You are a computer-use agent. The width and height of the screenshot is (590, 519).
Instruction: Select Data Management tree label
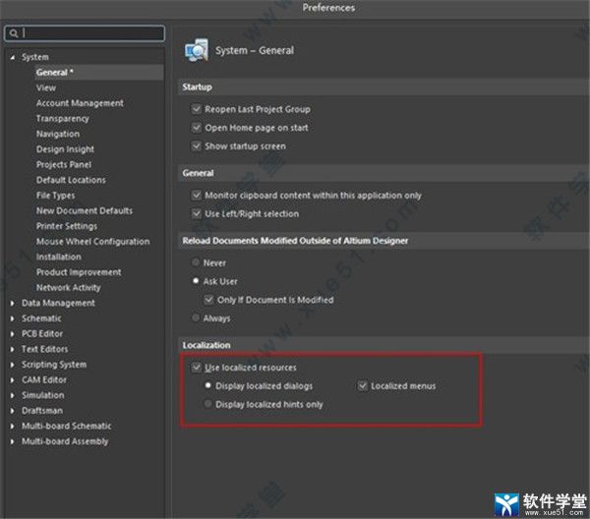[58, 303]
